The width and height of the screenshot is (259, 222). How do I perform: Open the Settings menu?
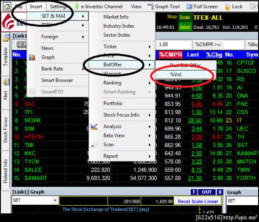click(x=58, y=6)
